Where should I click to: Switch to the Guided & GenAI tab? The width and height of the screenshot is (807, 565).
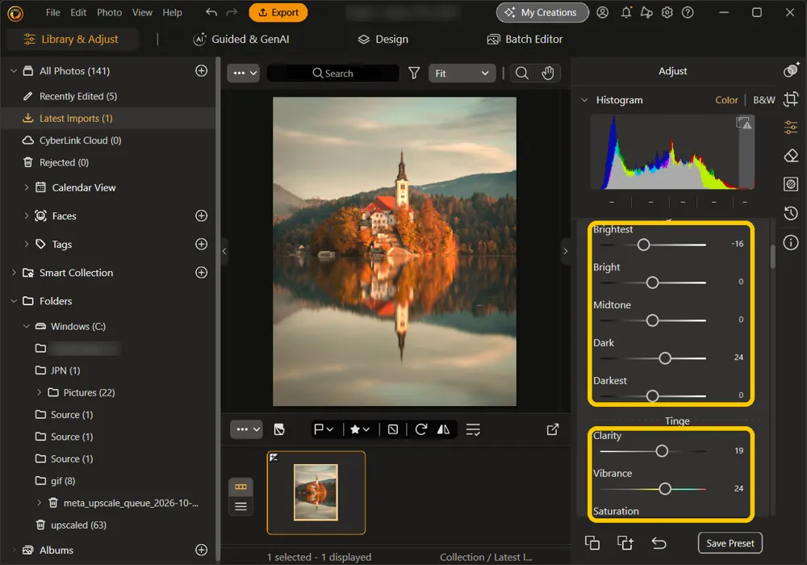coord(240,39)
